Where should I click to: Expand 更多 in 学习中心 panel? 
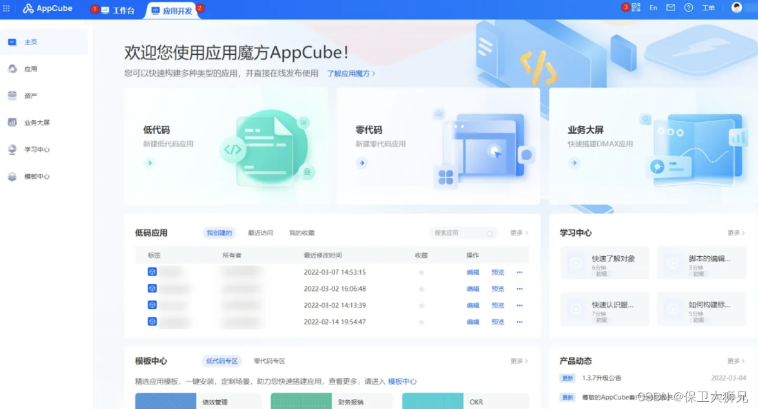[x=736, y=233]
